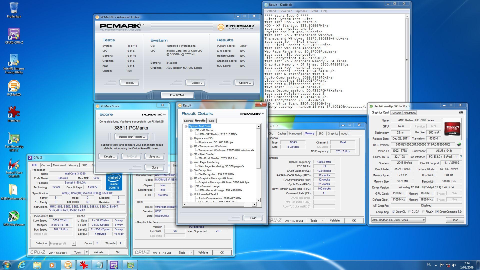480x270 pixels.
Task: Open Windows Media Player from the taskbar
Action: [x=52, y=265]
